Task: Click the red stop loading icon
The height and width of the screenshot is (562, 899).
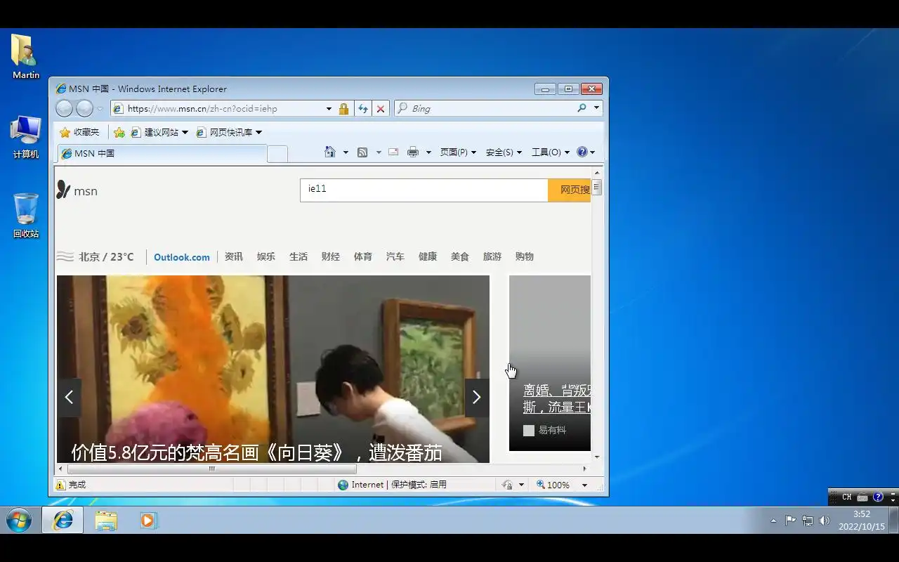Action: pyautogui.click(x=381, y=109)
